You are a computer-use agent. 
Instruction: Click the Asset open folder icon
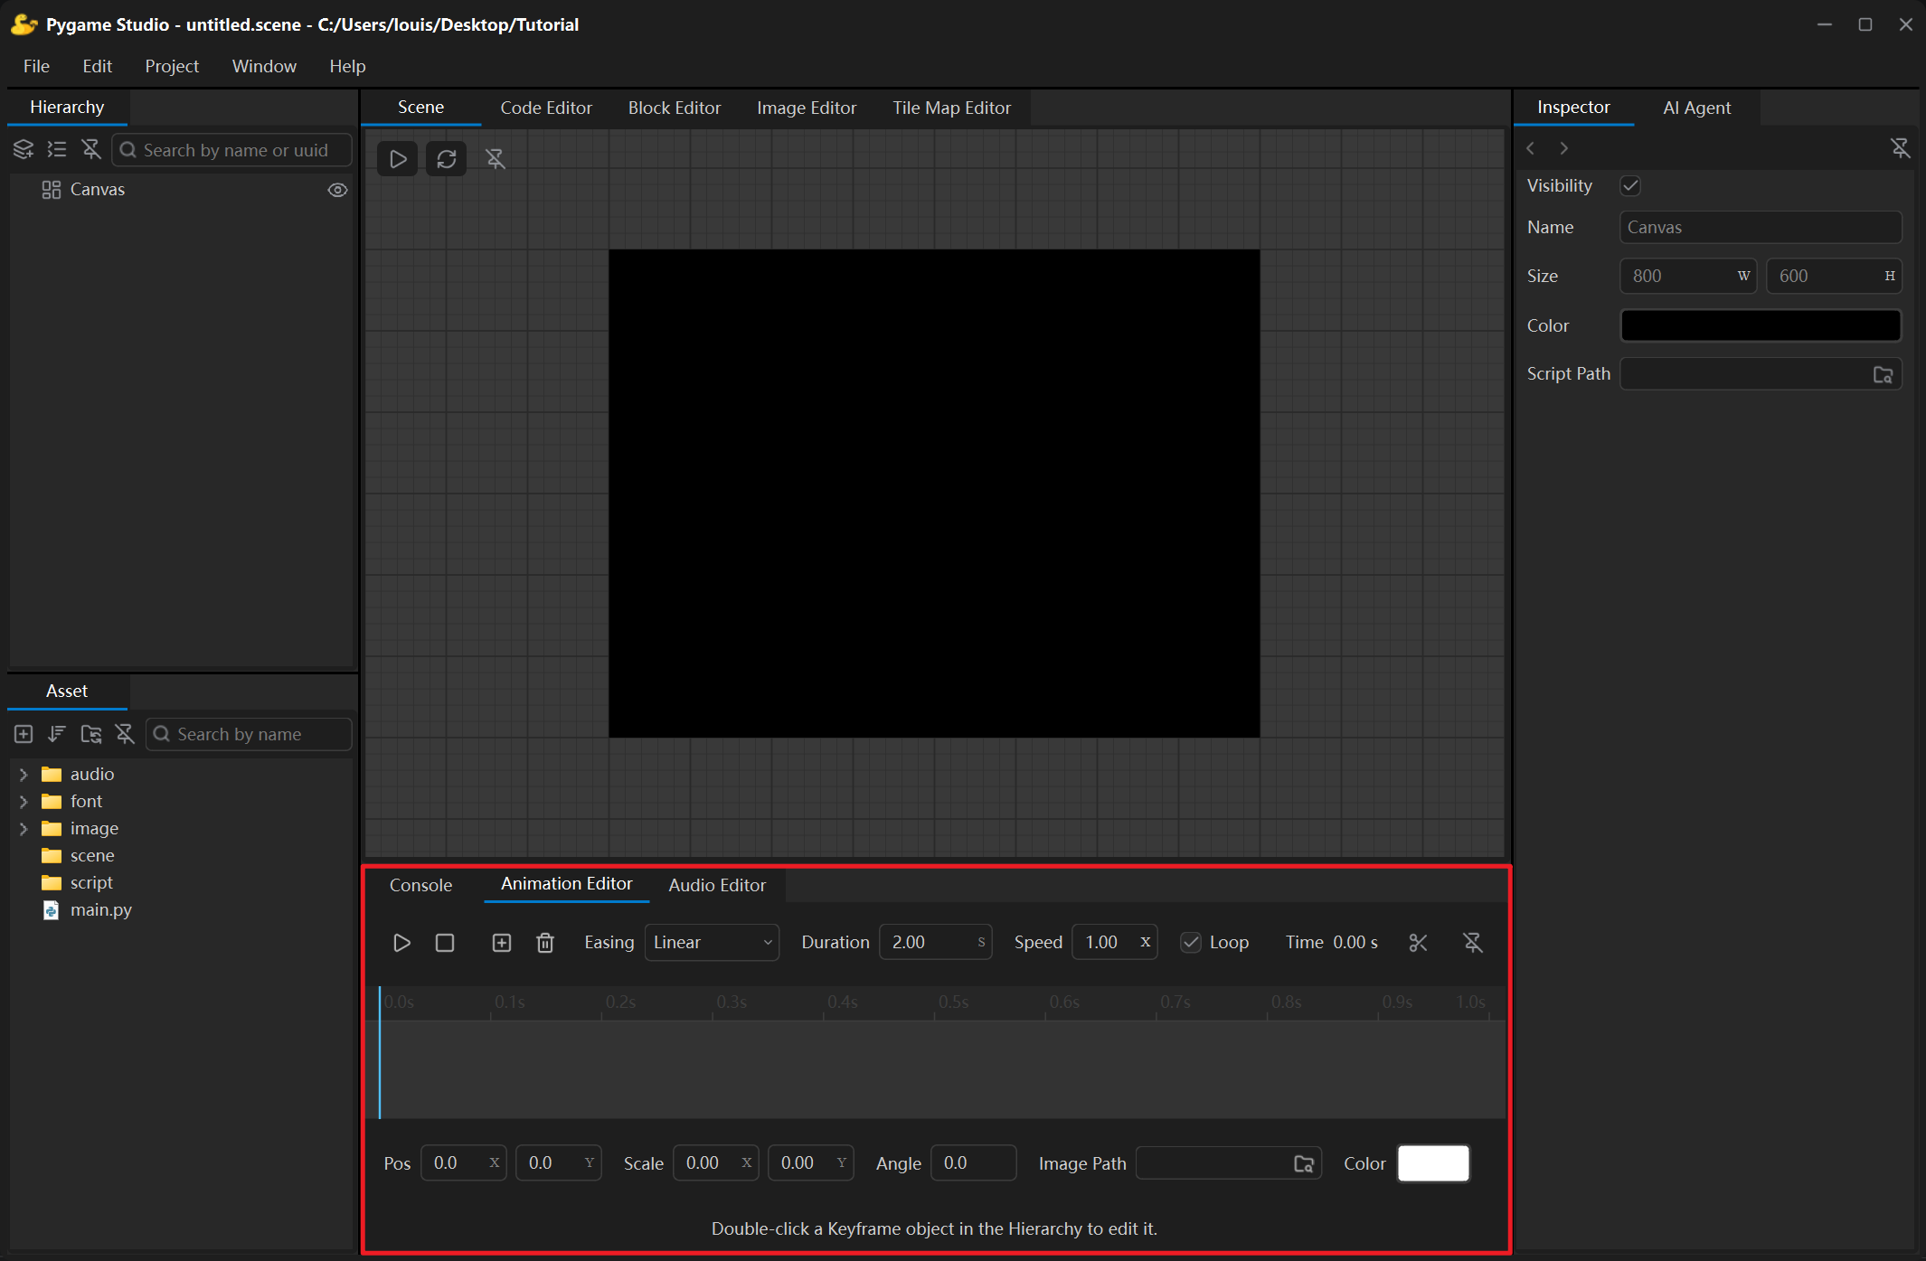click(90, 734)
